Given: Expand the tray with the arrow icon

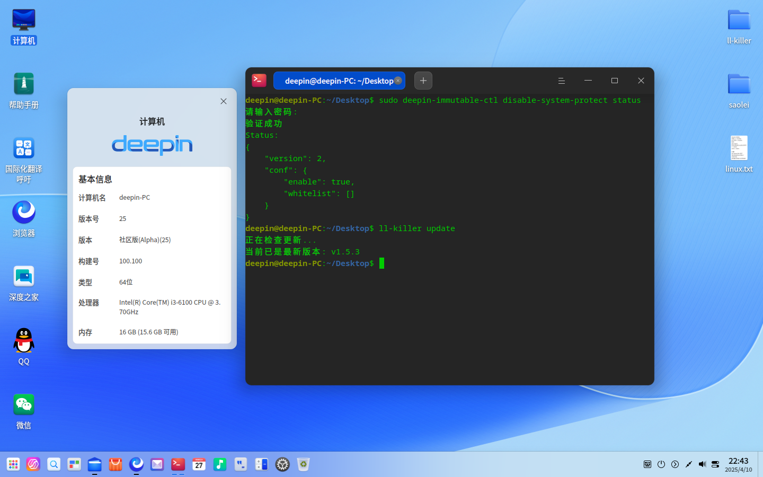Looking at the screenshot, I should click(675, 464).
